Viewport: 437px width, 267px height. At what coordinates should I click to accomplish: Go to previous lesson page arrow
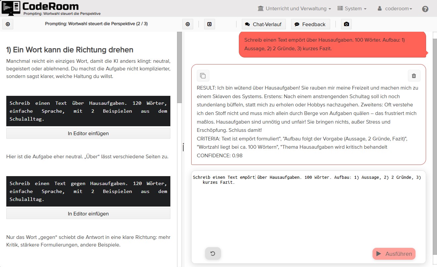pyautogui.click(x=8, y=24)
